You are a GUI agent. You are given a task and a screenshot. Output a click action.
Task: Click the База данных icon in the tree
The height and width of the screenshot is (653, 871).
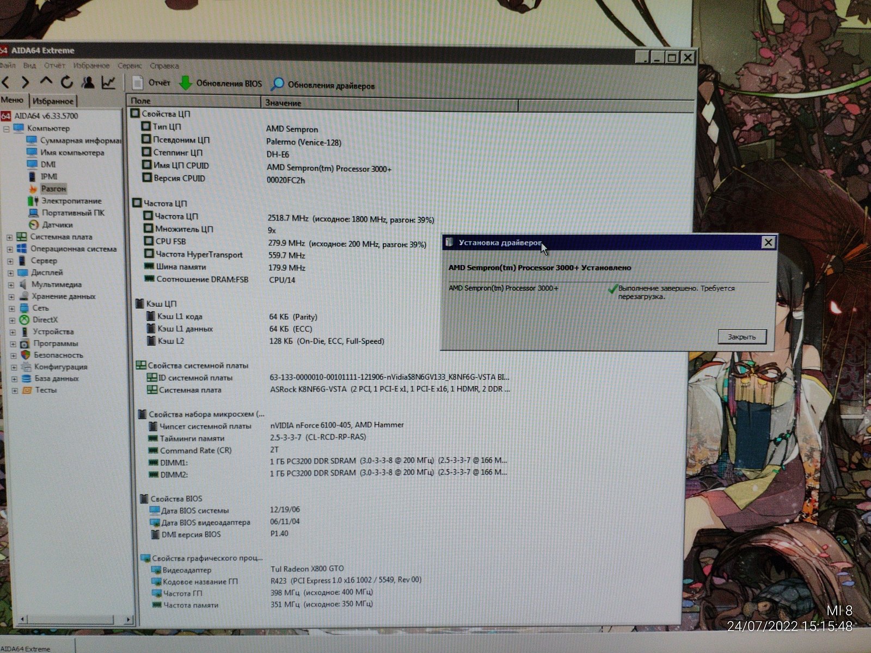point(26,379)
